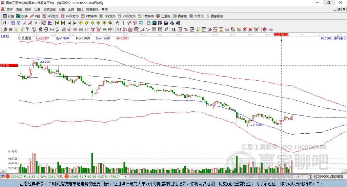Screen dimensions: 347x187
Task: Click the last yellow diamond icon
Action: pyautogui.click(x=110, y=23)
